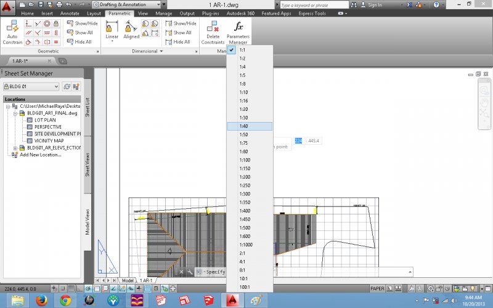Choose the 1:40 scale from the list
The height and width of the screenshot is (308, 493).
[x=243, y=126]
